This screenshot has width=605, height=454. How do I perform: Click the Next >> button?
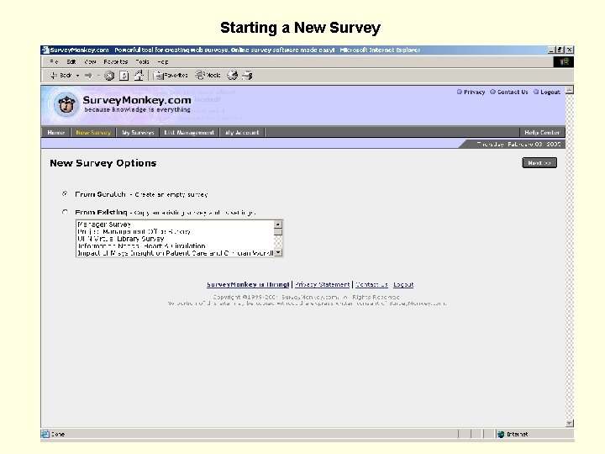pyautogui.click(x=539, y=163)
